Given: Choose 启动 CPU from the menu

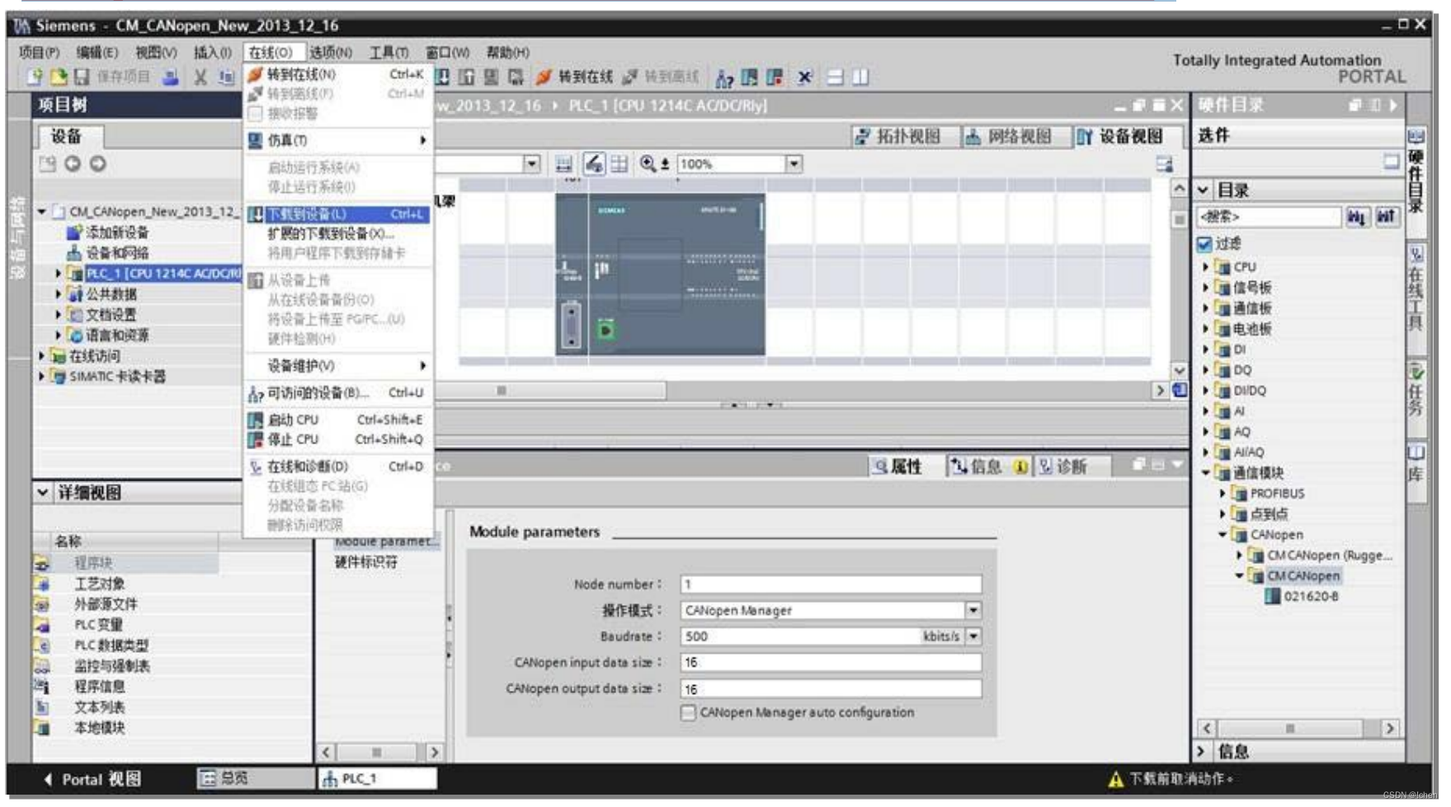Looking at the screenshot, I should [x=338, y=420].
